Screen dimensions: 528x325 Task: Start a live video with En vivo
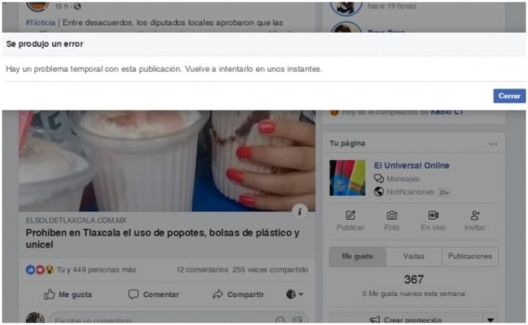click(x=433, y=215)
